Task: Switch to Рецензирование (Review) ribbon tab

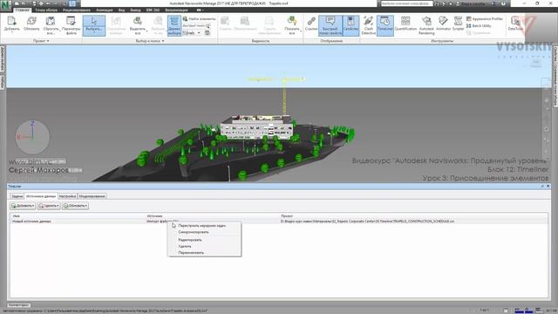Action: tap(77, 10)
